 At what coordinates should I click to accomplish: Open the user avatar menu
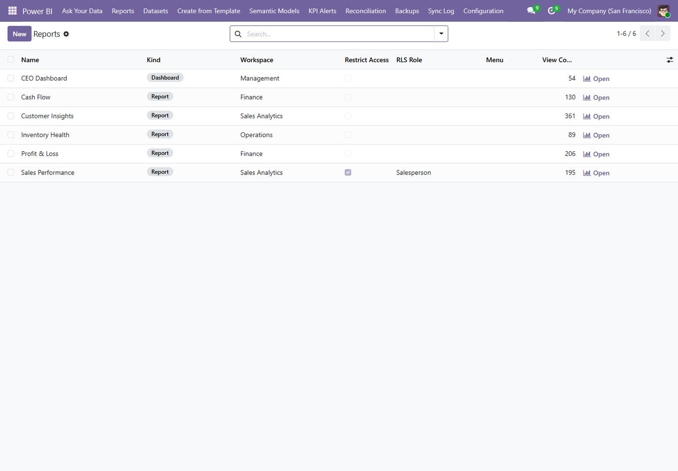coord(663,11)
